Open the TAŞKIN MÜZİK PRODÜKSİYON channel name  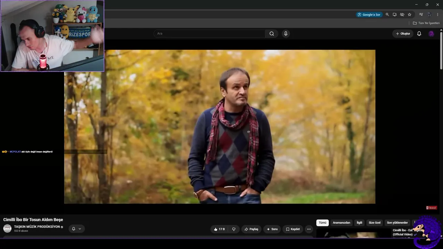point(37,227)
